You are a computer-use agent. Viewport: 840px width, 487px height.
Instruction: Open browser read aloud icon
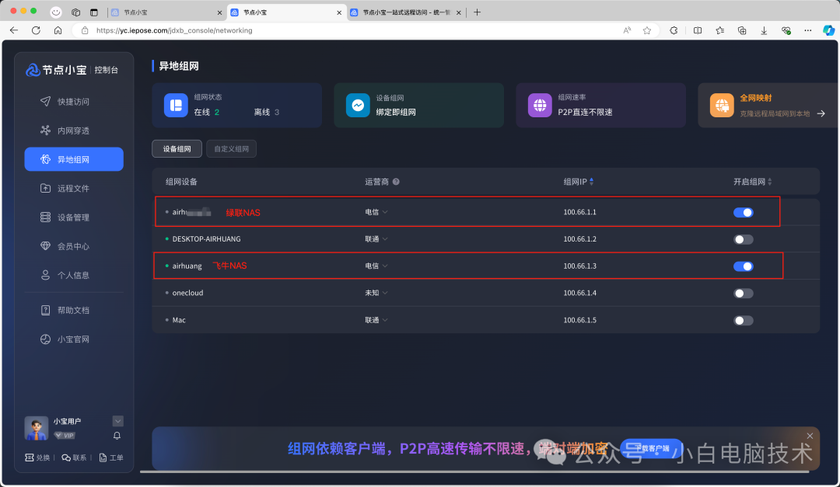pyautogui.click(x=627, y=30)
